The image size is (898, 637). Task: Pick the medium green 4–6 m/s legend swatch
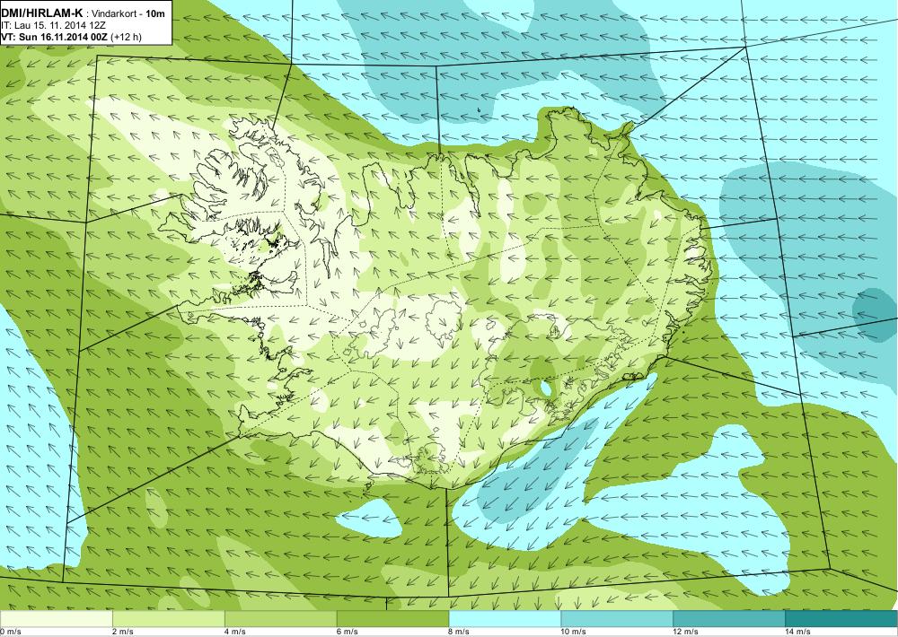(280, 619)
